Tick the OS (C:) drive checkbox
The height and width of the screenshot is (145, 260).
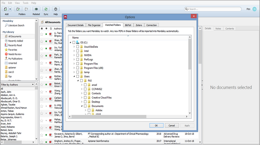(x=74, y=42)
